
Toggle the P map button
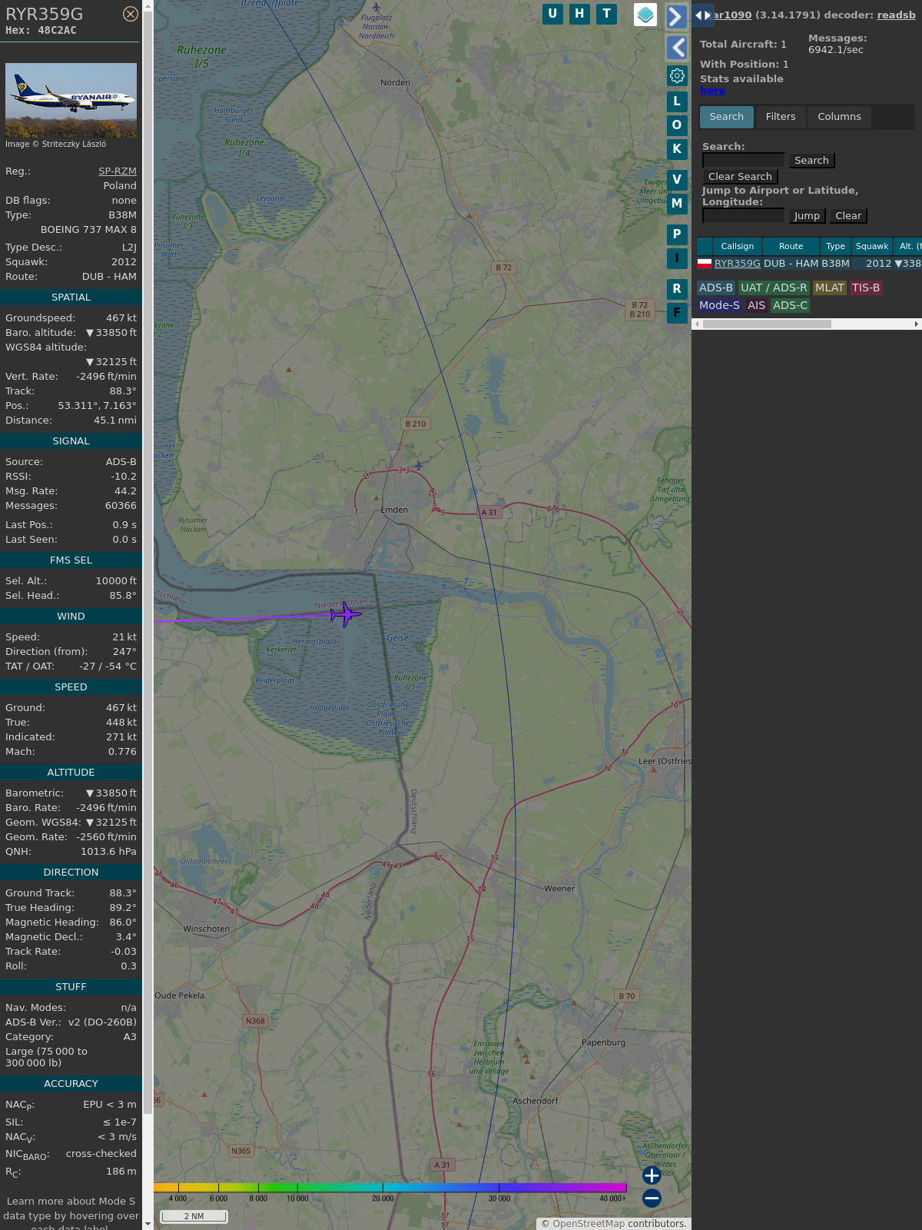click(677, 234)
